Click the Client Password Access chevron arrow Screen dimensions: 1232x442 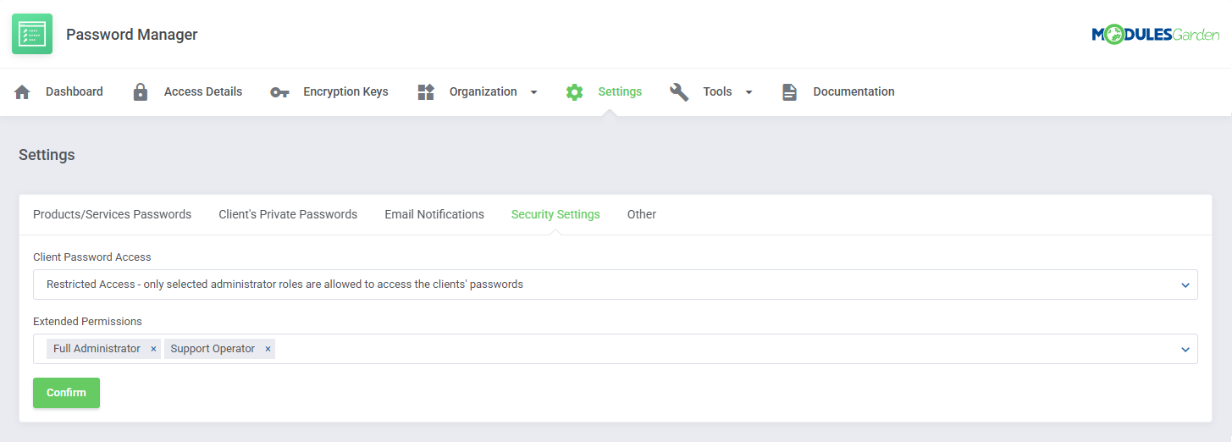(x=1185, y=285)
